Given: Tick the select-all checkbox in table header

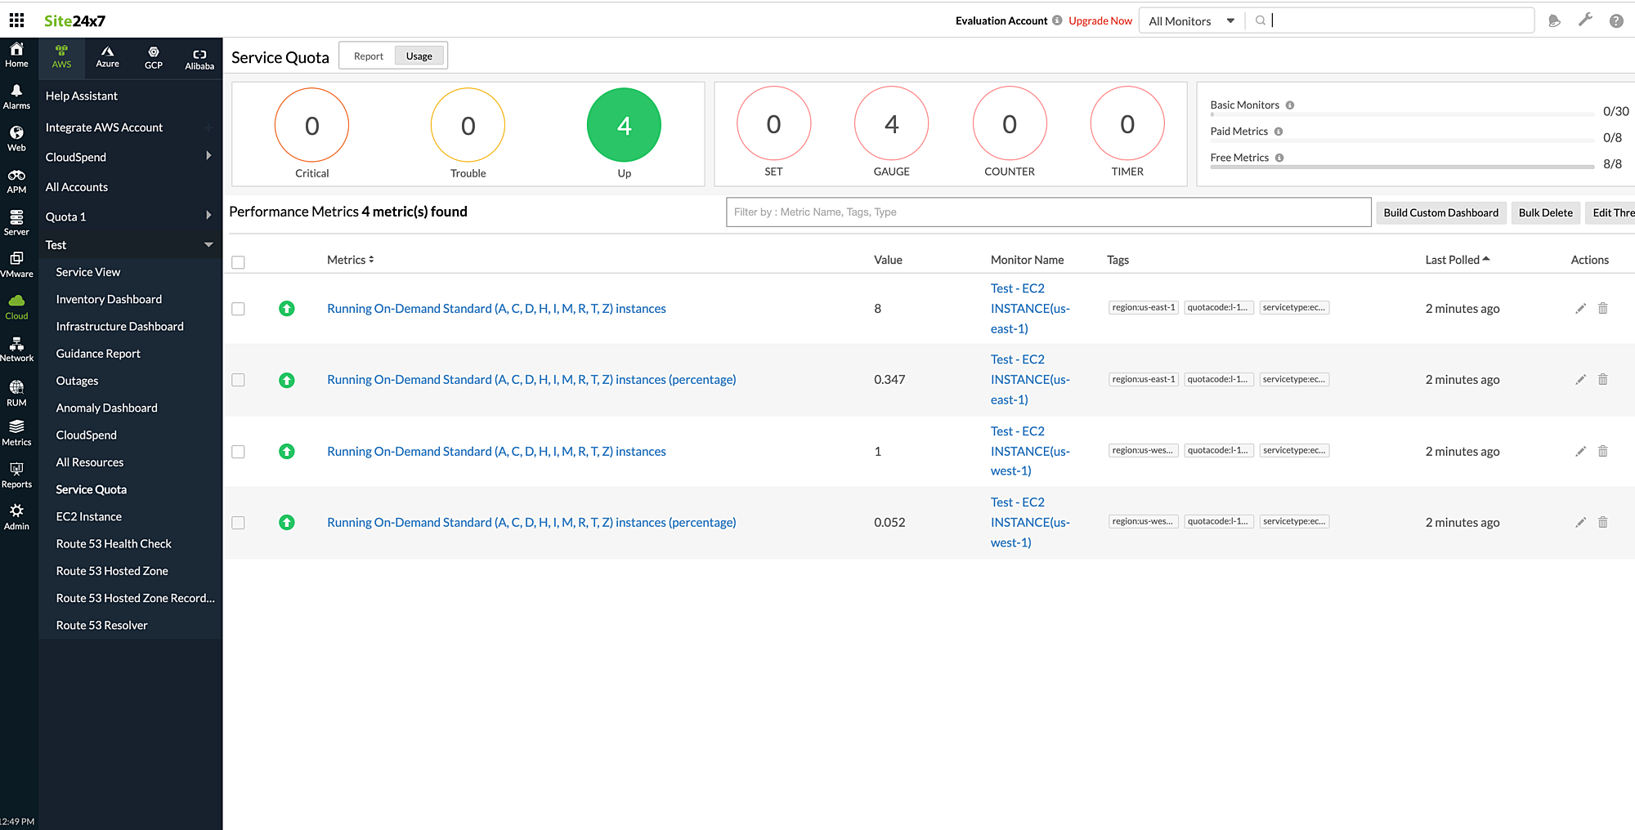Looking at the screenshot, I should click(238, 262).
